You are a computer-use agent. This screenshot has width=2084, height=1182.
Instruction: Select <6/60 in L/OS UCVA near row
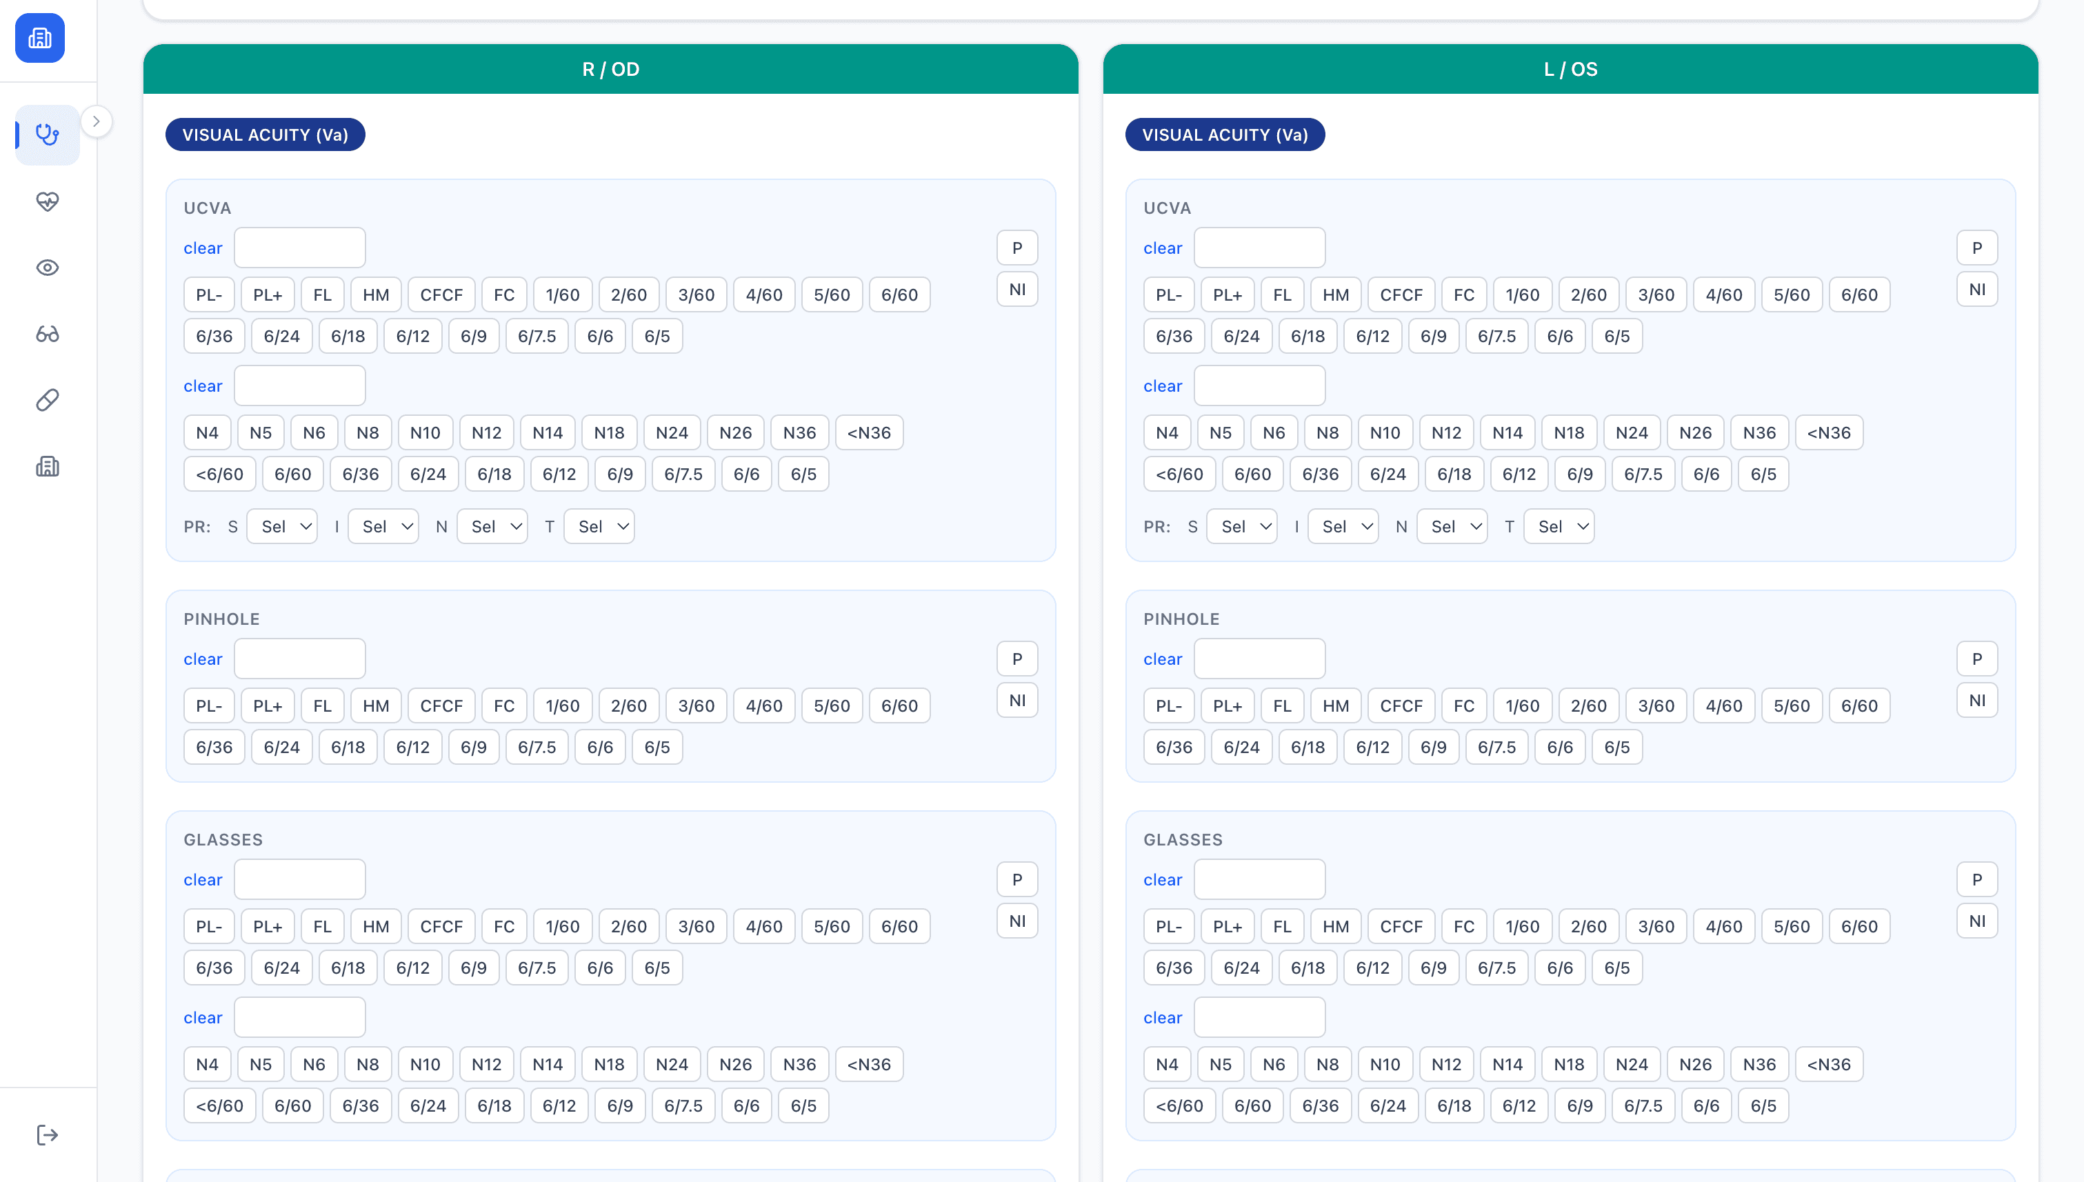1179,475
